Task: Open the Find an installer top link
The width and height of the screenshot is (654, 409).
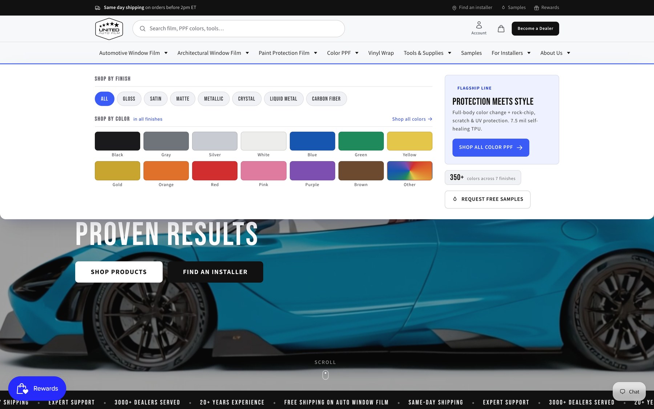Action: tap(472, 8)
